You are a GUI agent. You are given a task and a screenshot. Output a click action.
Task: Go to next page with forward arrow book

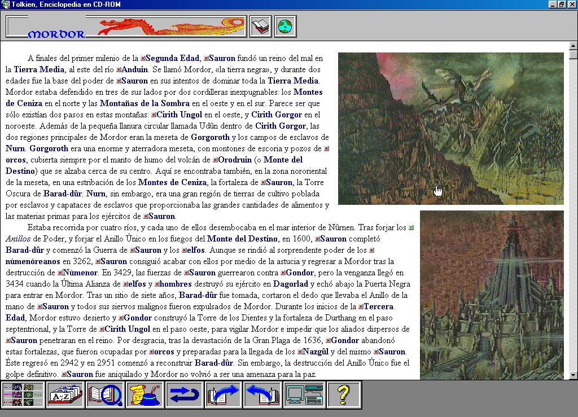[x=224, y=395]
